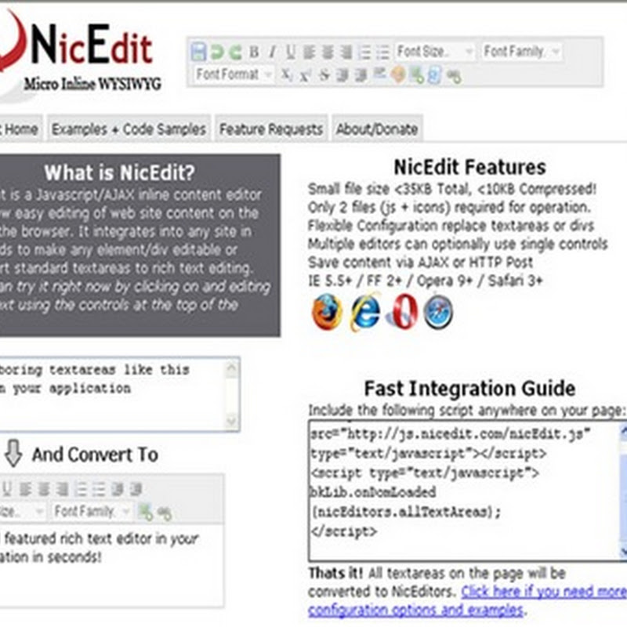The height and width of the screenshot is (627, 627).
Task: Click the 'Micro Inline WYSIWYG' tagline
Action: tap(92, 85)
